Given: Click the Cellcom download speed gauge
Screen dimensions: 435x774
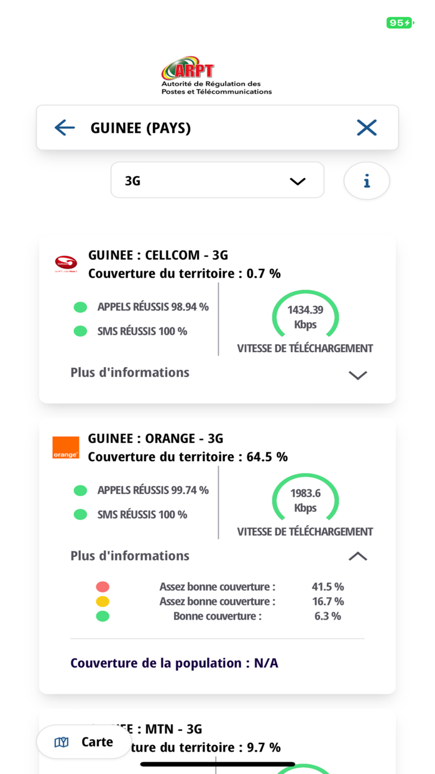Looking at the screenshot, I should [305, 316].
